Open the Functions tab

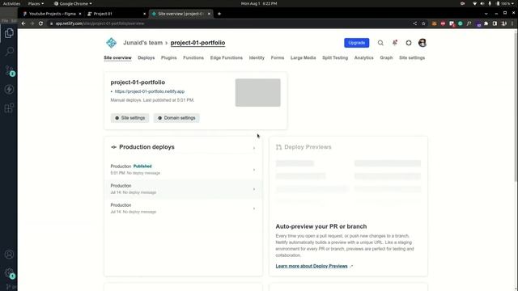click(x=193, y=57)
